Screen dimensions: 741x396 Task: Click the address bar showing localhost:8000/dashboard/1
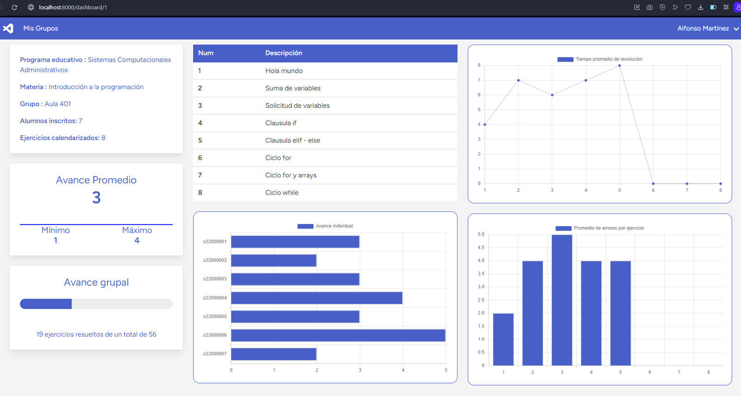(73, 7)
